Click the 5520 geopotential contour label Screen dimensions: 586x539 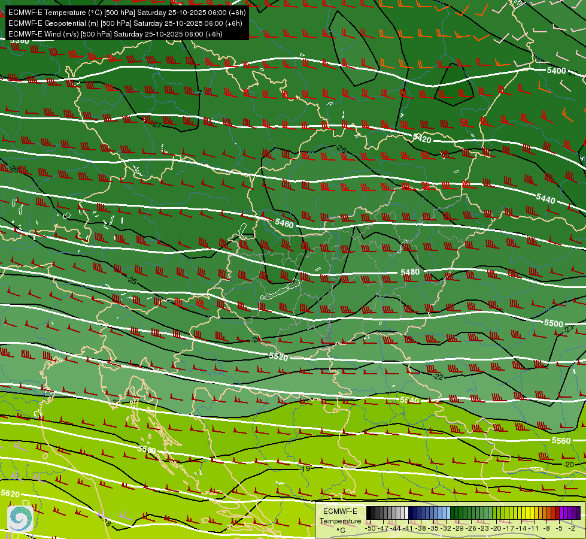pyautogui.click(x=278, y=356)
